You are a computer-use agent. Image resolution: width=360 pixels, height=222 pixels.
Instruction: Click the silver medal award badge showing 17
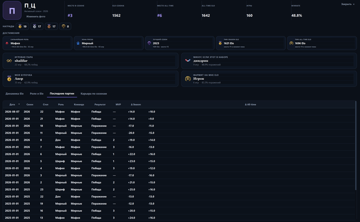click(37, 26)
